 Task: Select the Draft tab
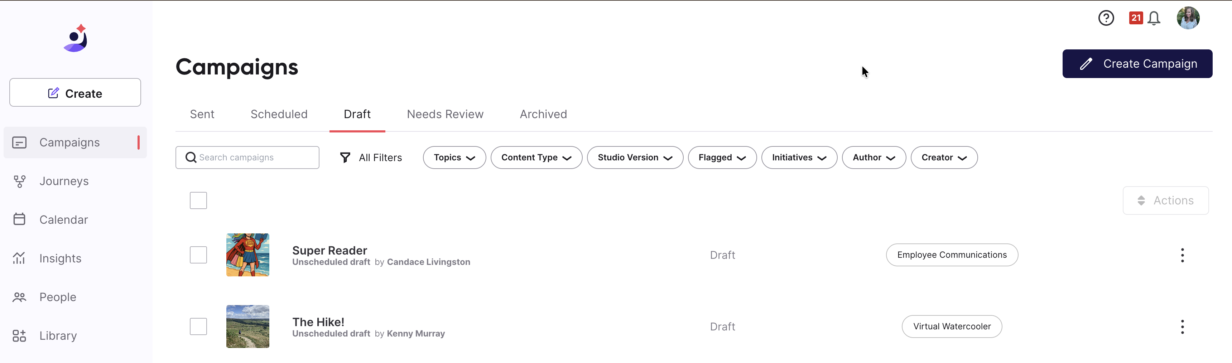357,114
